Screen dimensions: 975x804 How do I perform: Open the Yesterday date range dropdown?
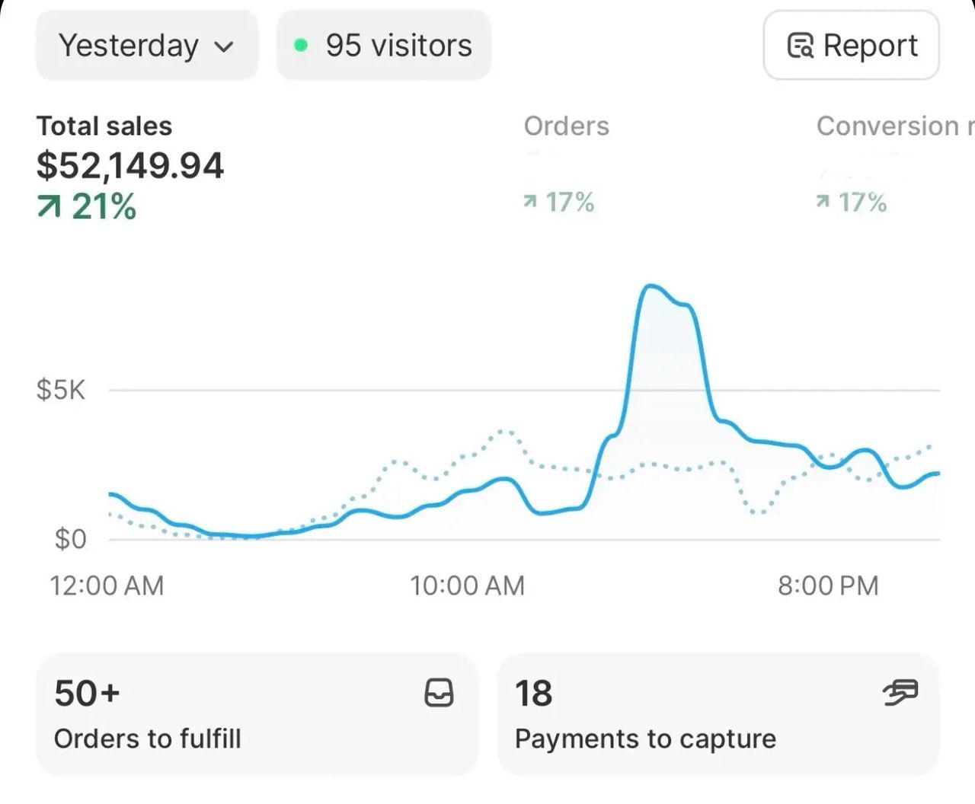pos(146,46)
